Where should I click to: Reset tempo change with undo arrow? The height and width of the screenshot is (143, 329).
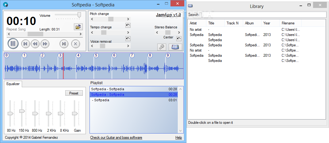[x=128, y=39]
